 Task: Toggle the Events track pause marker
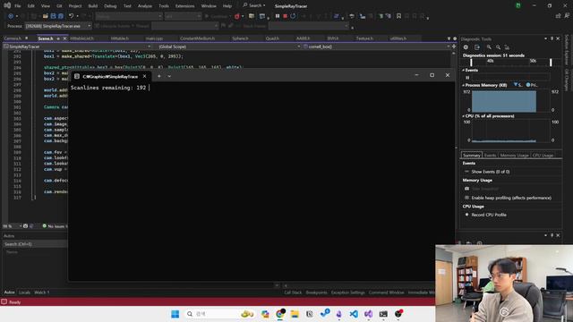coord(467,78)
